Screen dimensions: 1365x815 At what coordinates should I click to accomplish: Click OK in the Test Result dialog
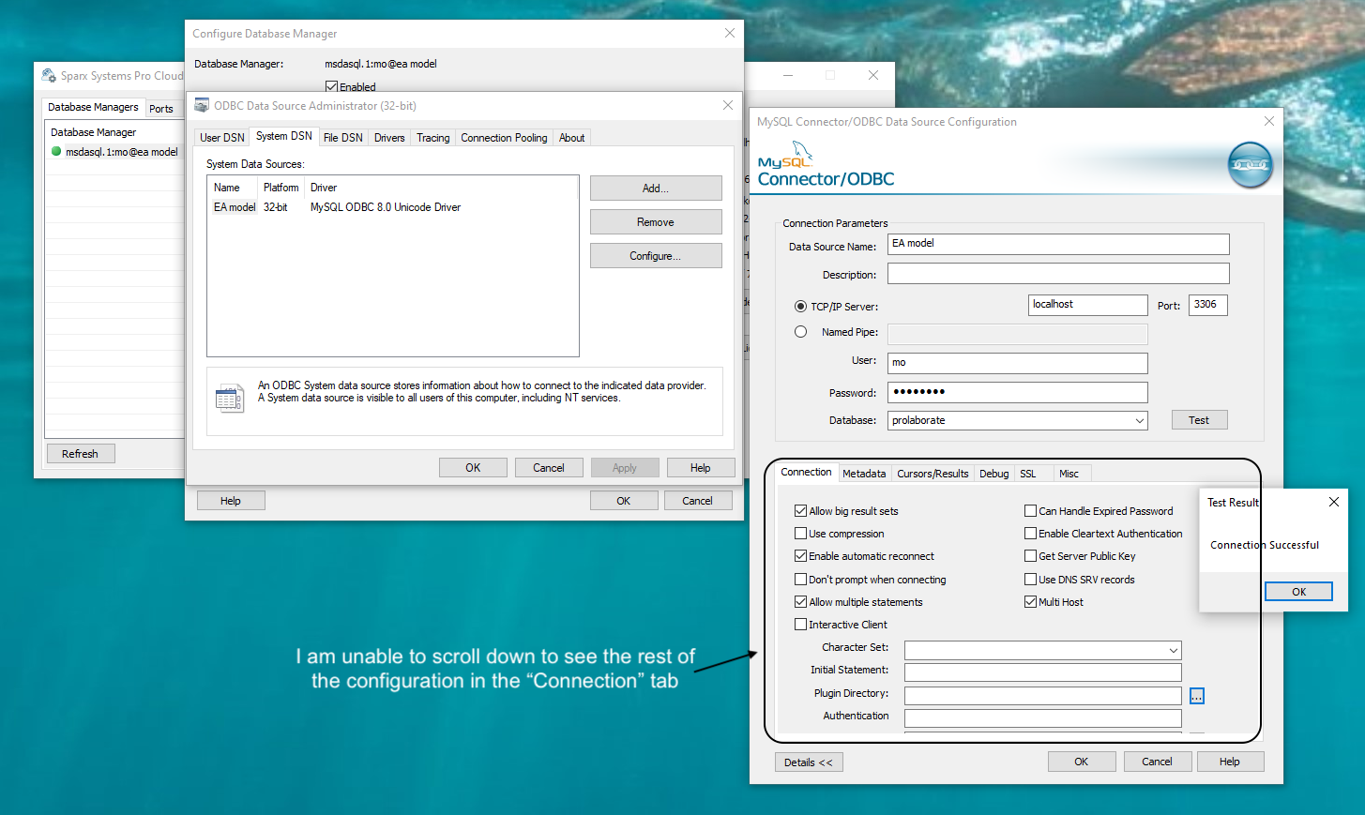pyautogui.click(x=1298, y=592)
